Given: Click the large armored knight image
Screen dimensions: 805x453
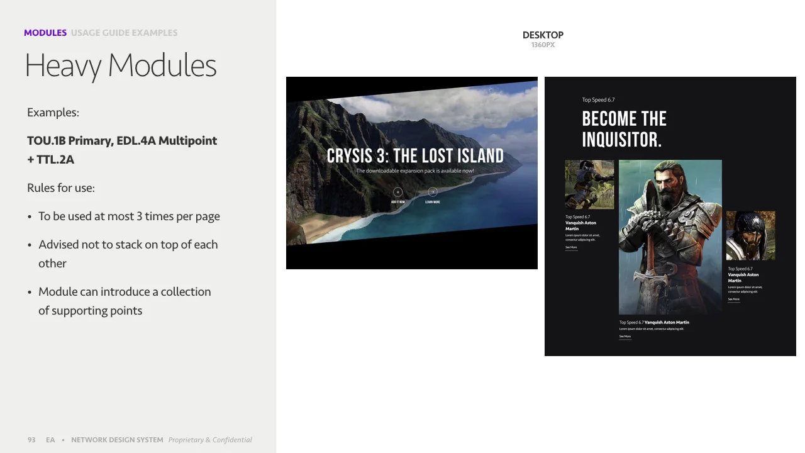Looking at the screenshot, I should (x=670, y=237).
